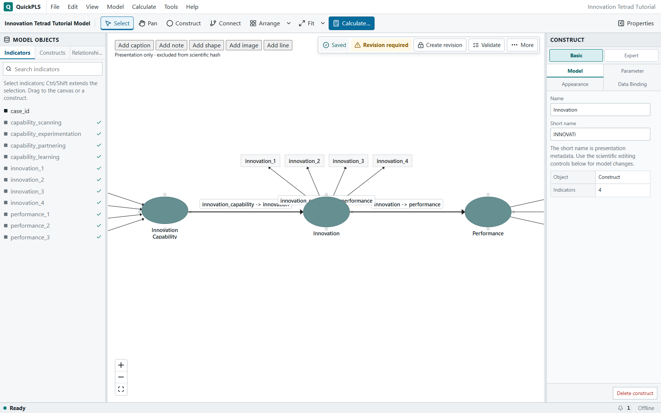The height and width of the screenshot is (413, 661).
Task: Select the capability_experimentation indicator
Action: click(x=53, y=134)
